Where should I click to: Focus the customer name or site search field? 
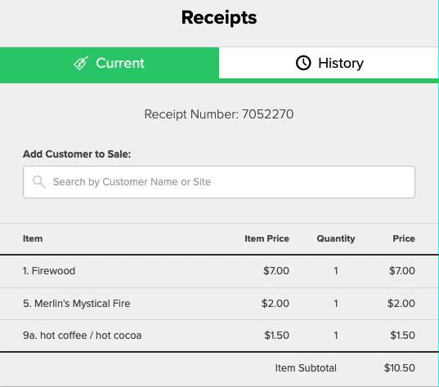coord(219,182)
